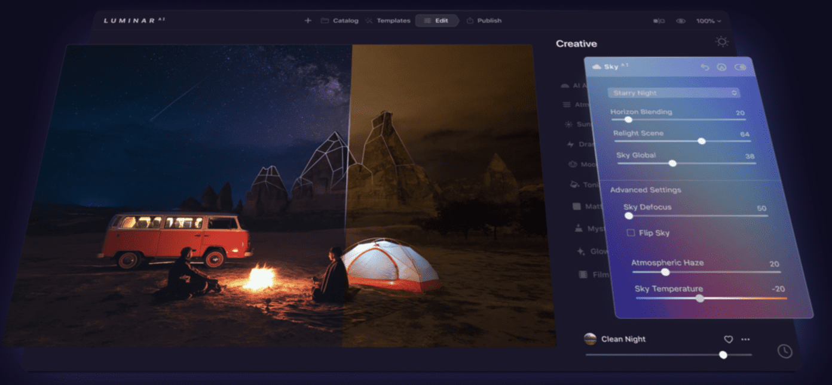Toggle the eye preview icon in the top bar

pyautogui.click(x=681, y=21)
